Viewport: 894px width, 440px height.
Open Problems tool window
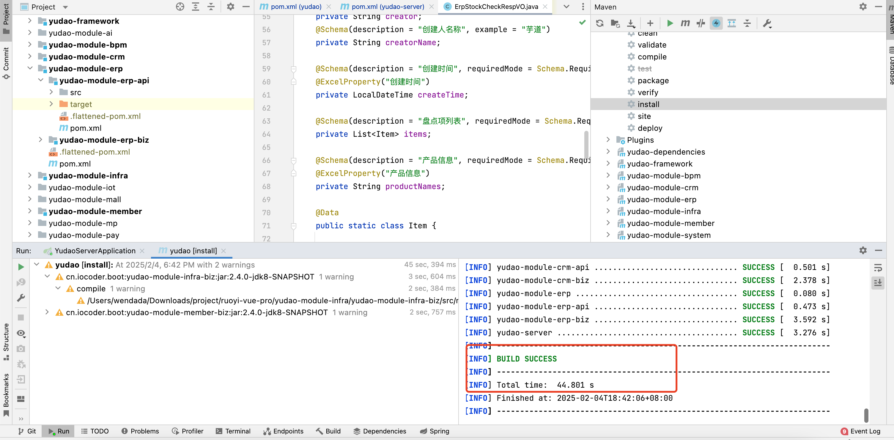[140, 431]
